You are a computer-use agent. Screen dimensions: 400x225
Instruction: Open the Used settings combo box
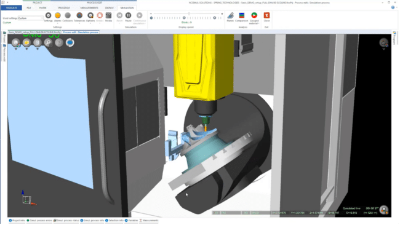click(30, 18)
